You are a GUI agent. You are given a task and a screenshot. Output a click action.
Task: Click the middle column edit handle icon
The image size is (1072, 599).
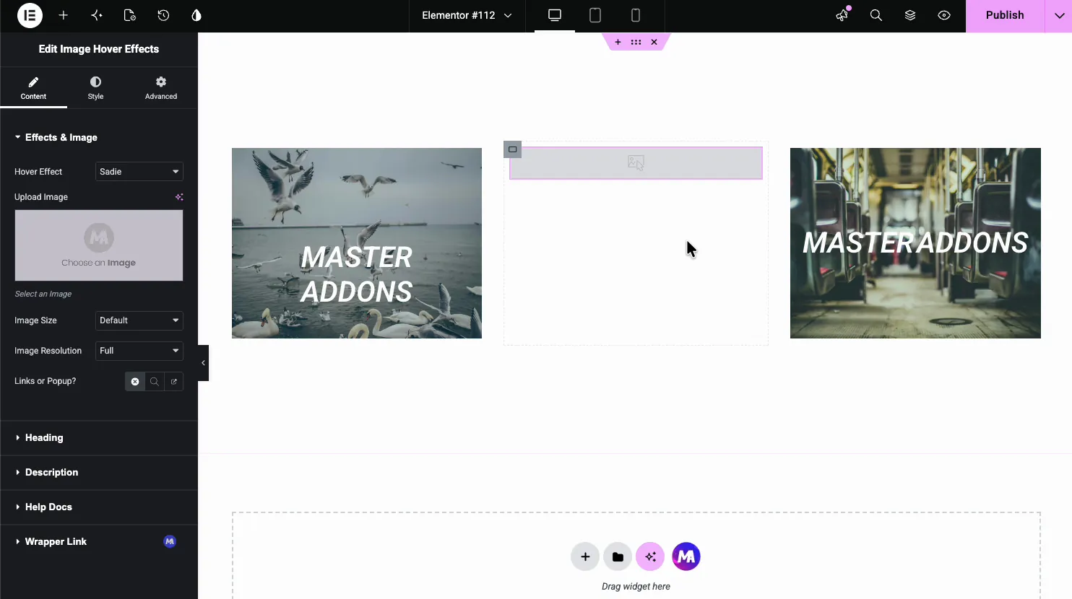[x=512, y=149]
